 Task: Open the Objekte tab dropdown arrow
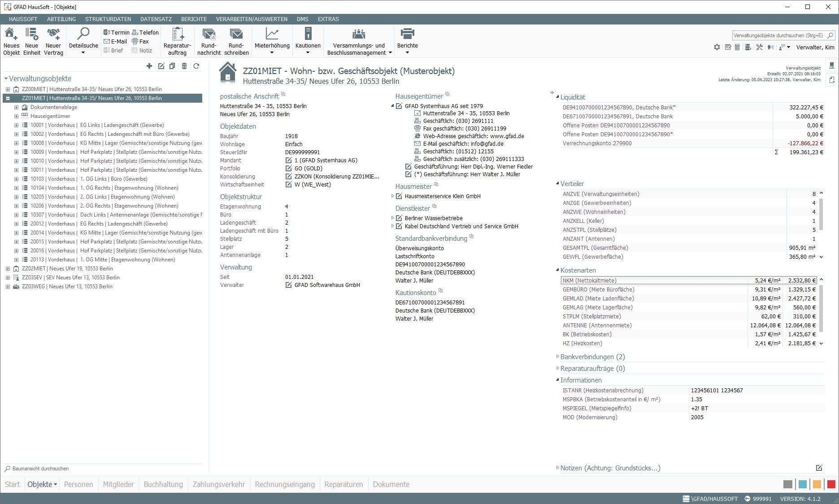coord(55,485)
